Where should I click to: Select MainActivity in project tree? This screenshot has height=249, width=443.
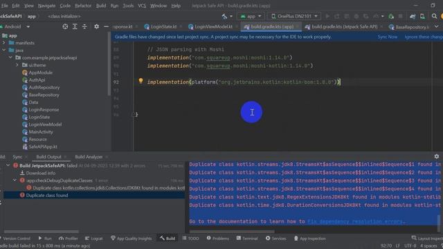tap(37, 132)
